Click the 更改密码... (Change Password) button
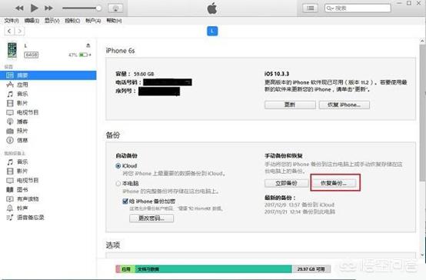Viewport: 426px width, 280px height. tap(151, 218)
